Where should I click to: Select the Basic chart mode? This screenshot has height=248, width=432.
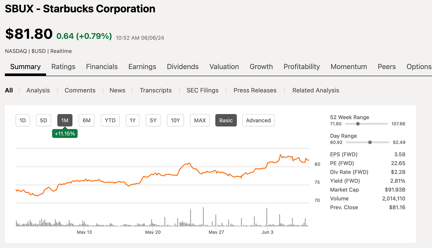pos(226,120)
